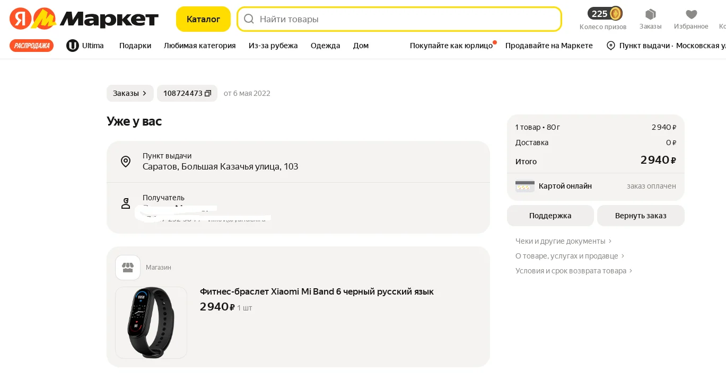Click 1 товар • 80 г summary line
This screenshot has width=726, height=373.
(x=596, y=127)
